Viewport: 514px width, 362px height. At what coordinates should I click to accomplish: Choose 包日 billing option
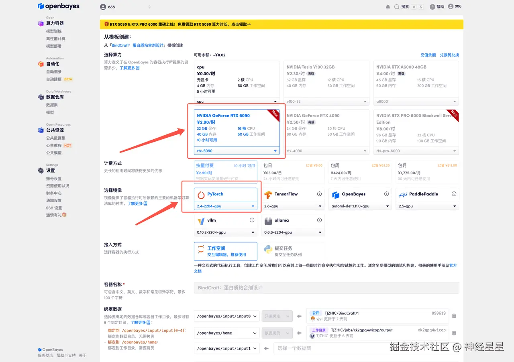pos(293,171)
